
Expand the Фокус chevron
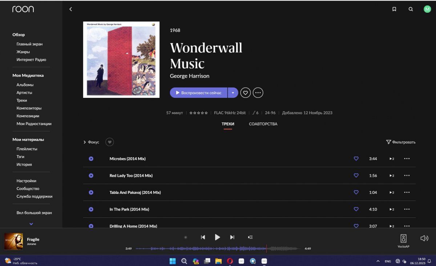(85, 142)
